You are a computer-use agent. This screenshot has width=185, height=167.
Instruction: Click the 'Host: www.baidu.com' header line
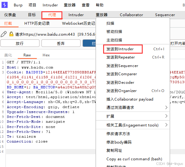click(x=30, y=67)
